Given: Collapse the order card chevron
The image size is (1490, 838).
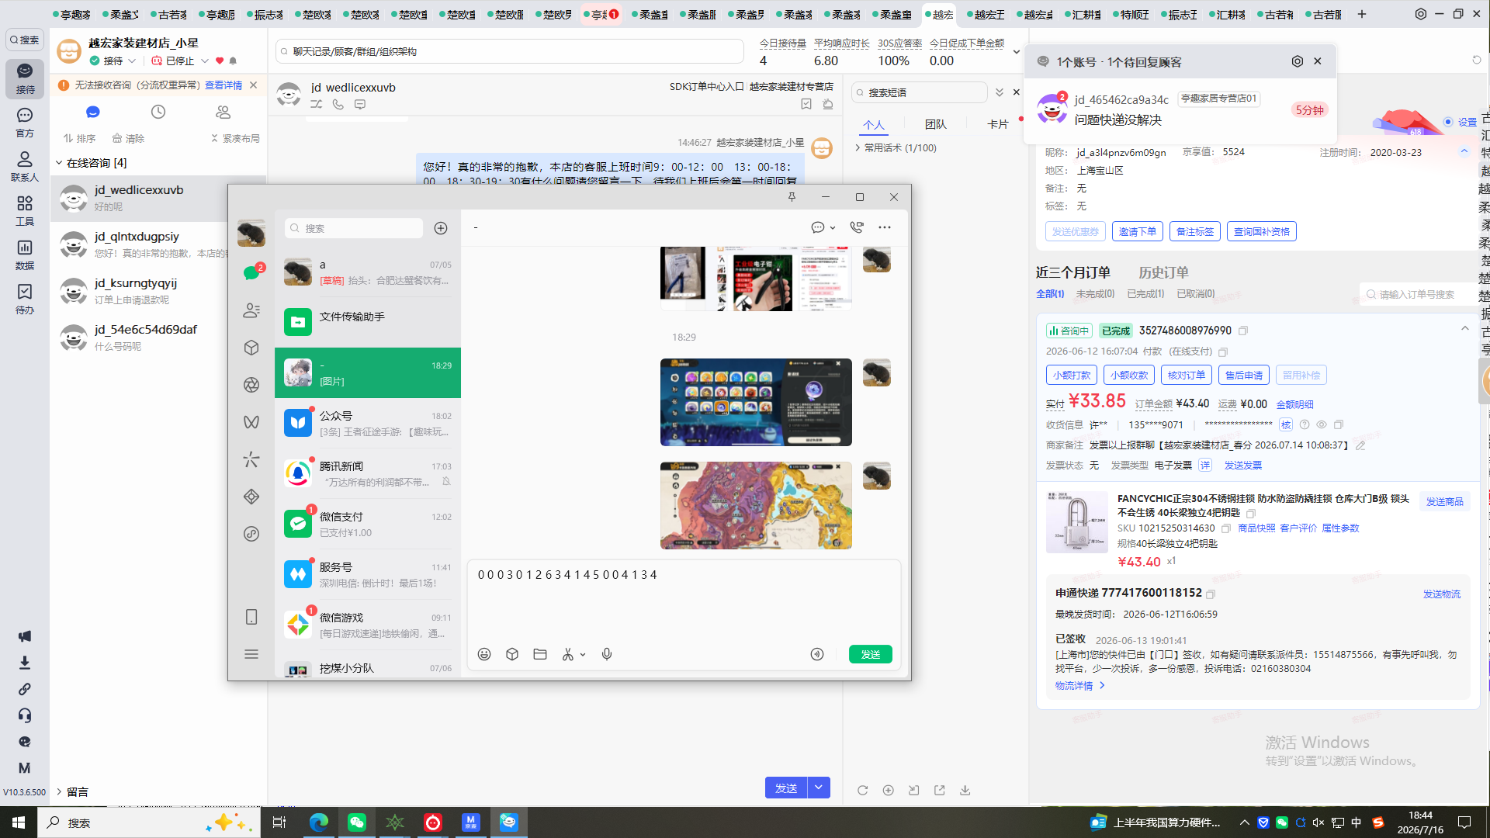Looking at the screenshot, I should click(1464, 329).
